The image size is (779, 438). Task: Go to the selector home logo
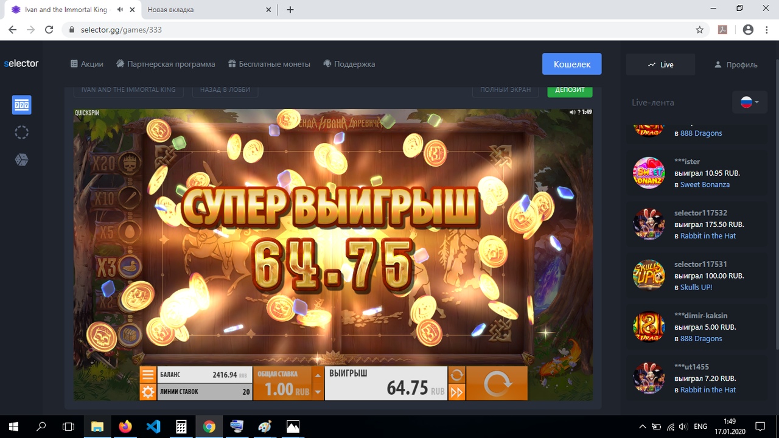coord(21,63)
